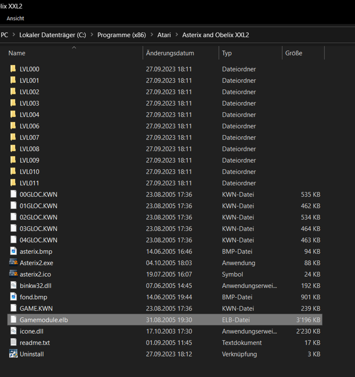Go to Lokaler Datenträger (C:) in breadcrumb
Viewport: 355px width, 377px height.
pos(53,35)
